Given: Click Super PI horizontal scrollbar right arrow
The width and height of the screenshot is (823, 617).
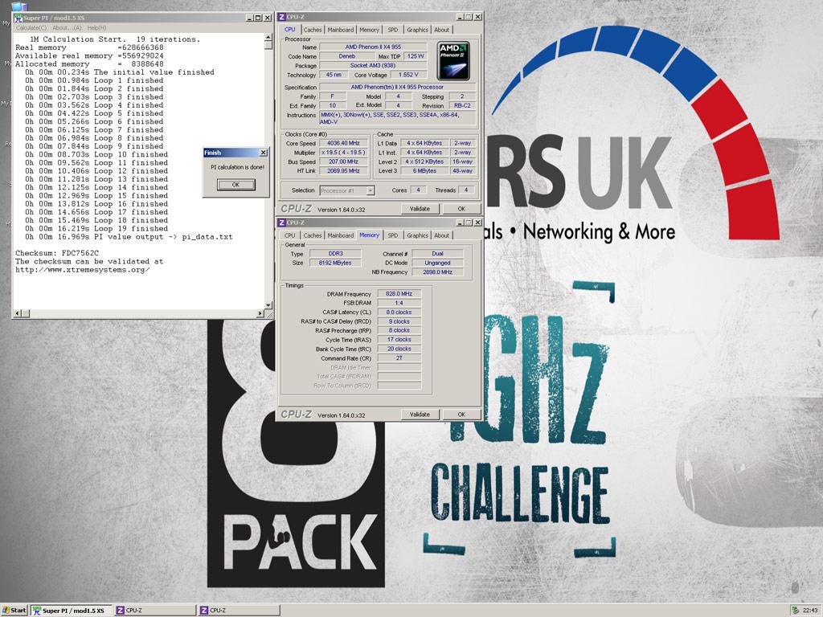Looking at the screenshot, I should tap(260, 313).
